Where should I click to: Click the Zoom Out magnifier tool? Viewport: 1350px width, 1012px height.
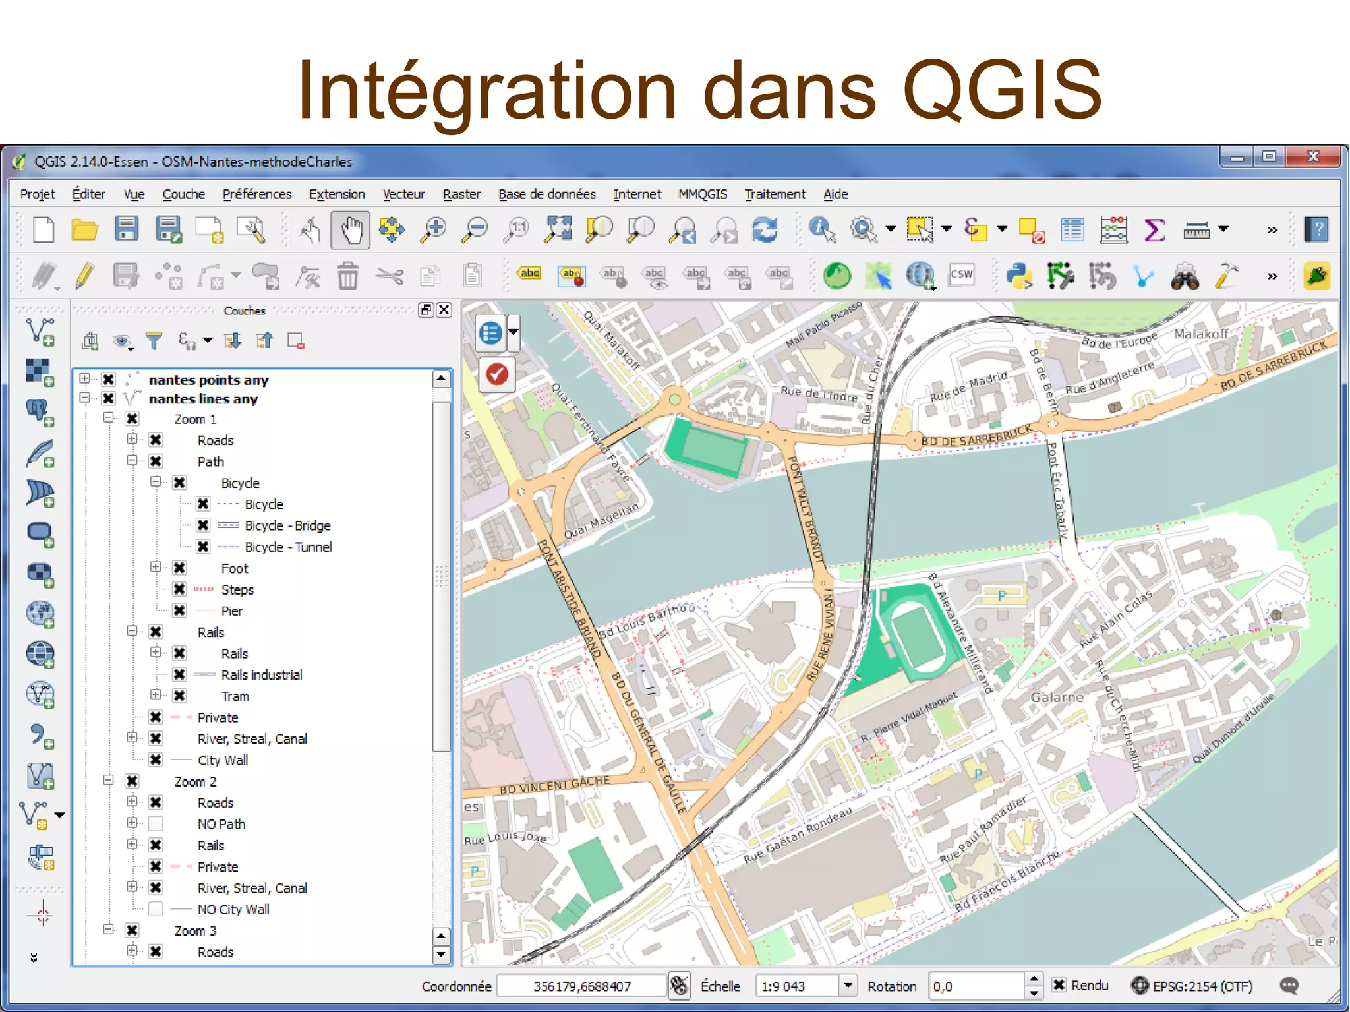[x=475, y=229]
